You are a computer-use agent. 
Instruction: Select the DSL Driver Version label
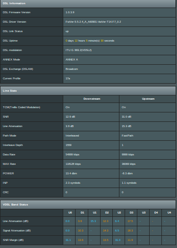point(14,22)
